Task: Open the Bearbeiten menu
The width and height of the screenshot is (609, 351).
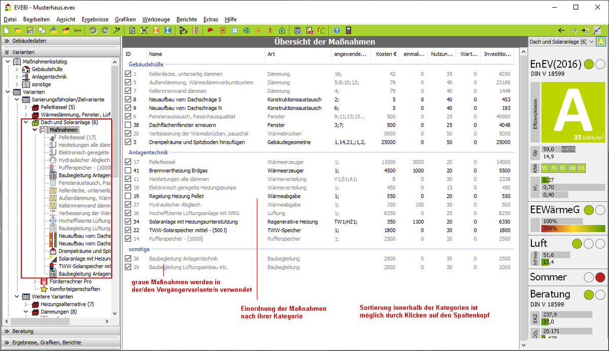Action: pos(37,19)
